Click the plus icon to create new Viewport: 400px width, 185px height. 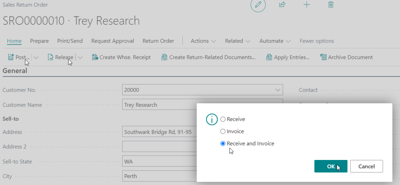click(306, 5)
